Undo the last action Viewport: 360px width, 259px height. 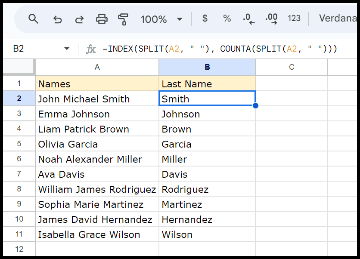57,19
